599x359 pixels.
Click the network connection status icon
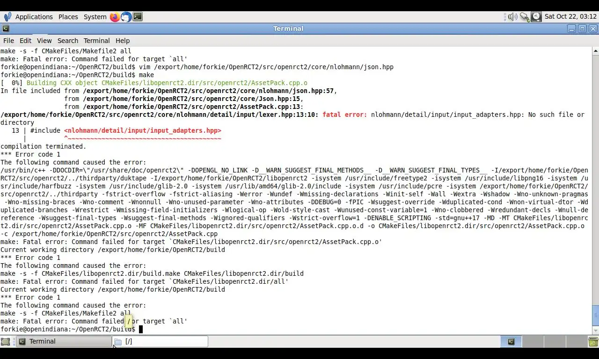tap(525, 17)
